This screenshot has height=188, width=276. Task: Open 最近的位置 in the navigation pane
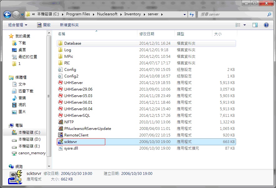[28, 57]
